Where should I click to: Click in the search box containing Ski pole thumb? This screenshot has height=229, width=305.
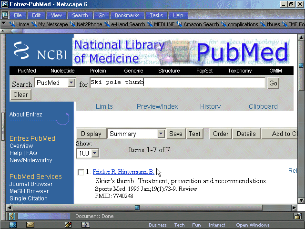177,83
